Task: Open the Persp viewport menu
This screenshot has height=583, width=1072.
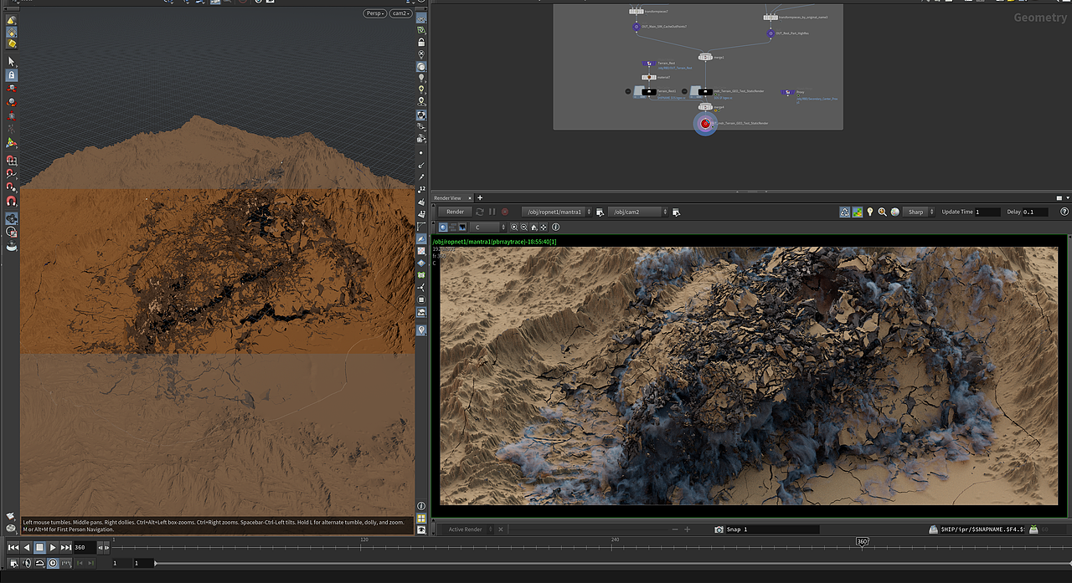Action: coord(374,13)
